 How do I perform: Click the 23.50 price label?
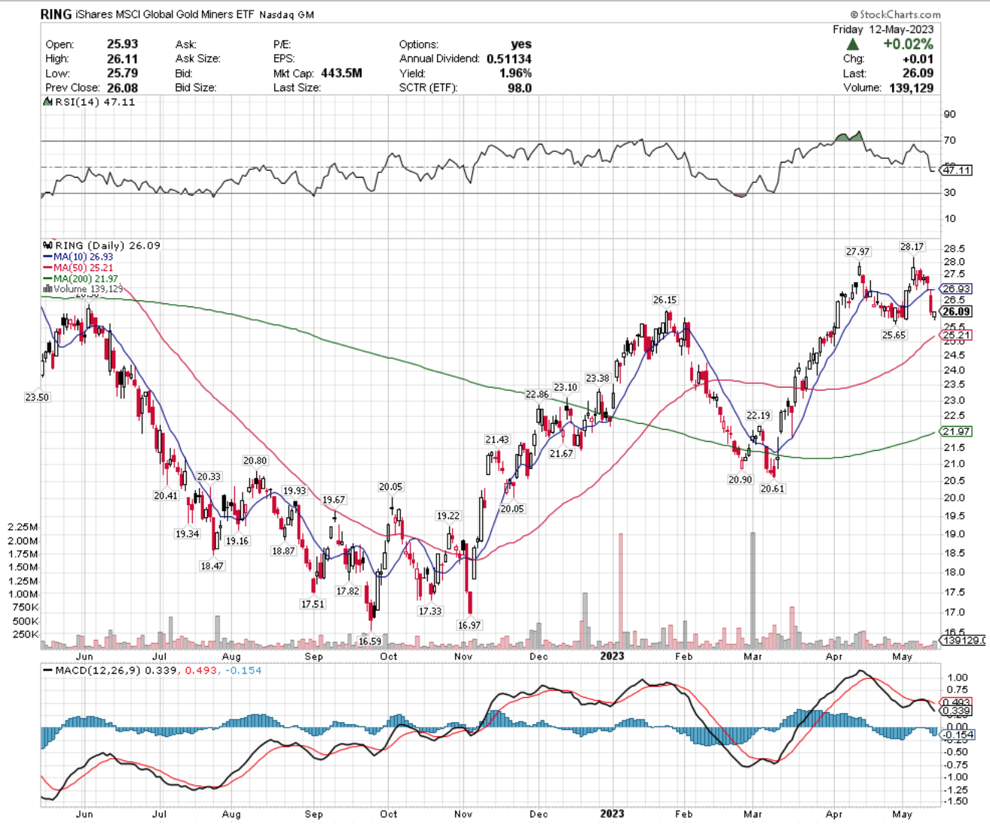tap(38, 397)
